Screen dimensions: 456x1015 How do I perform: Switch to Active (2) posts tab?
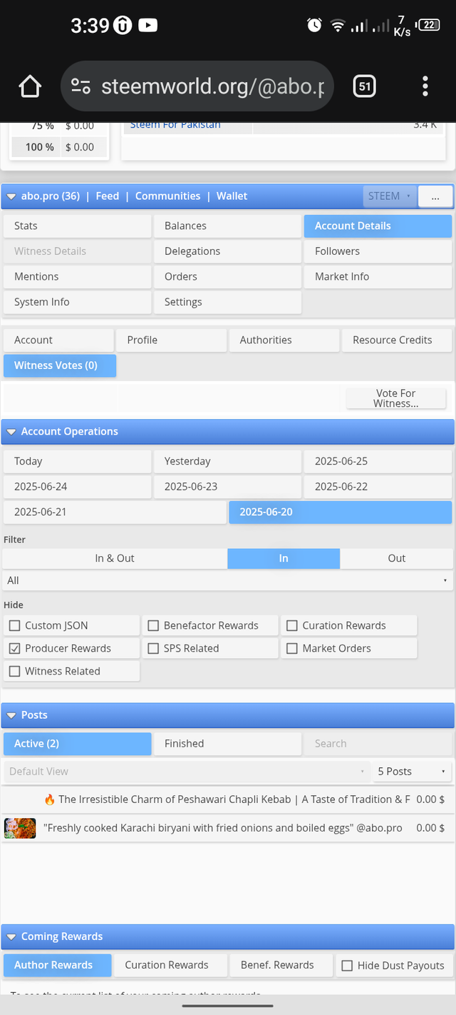coord(77,744)
